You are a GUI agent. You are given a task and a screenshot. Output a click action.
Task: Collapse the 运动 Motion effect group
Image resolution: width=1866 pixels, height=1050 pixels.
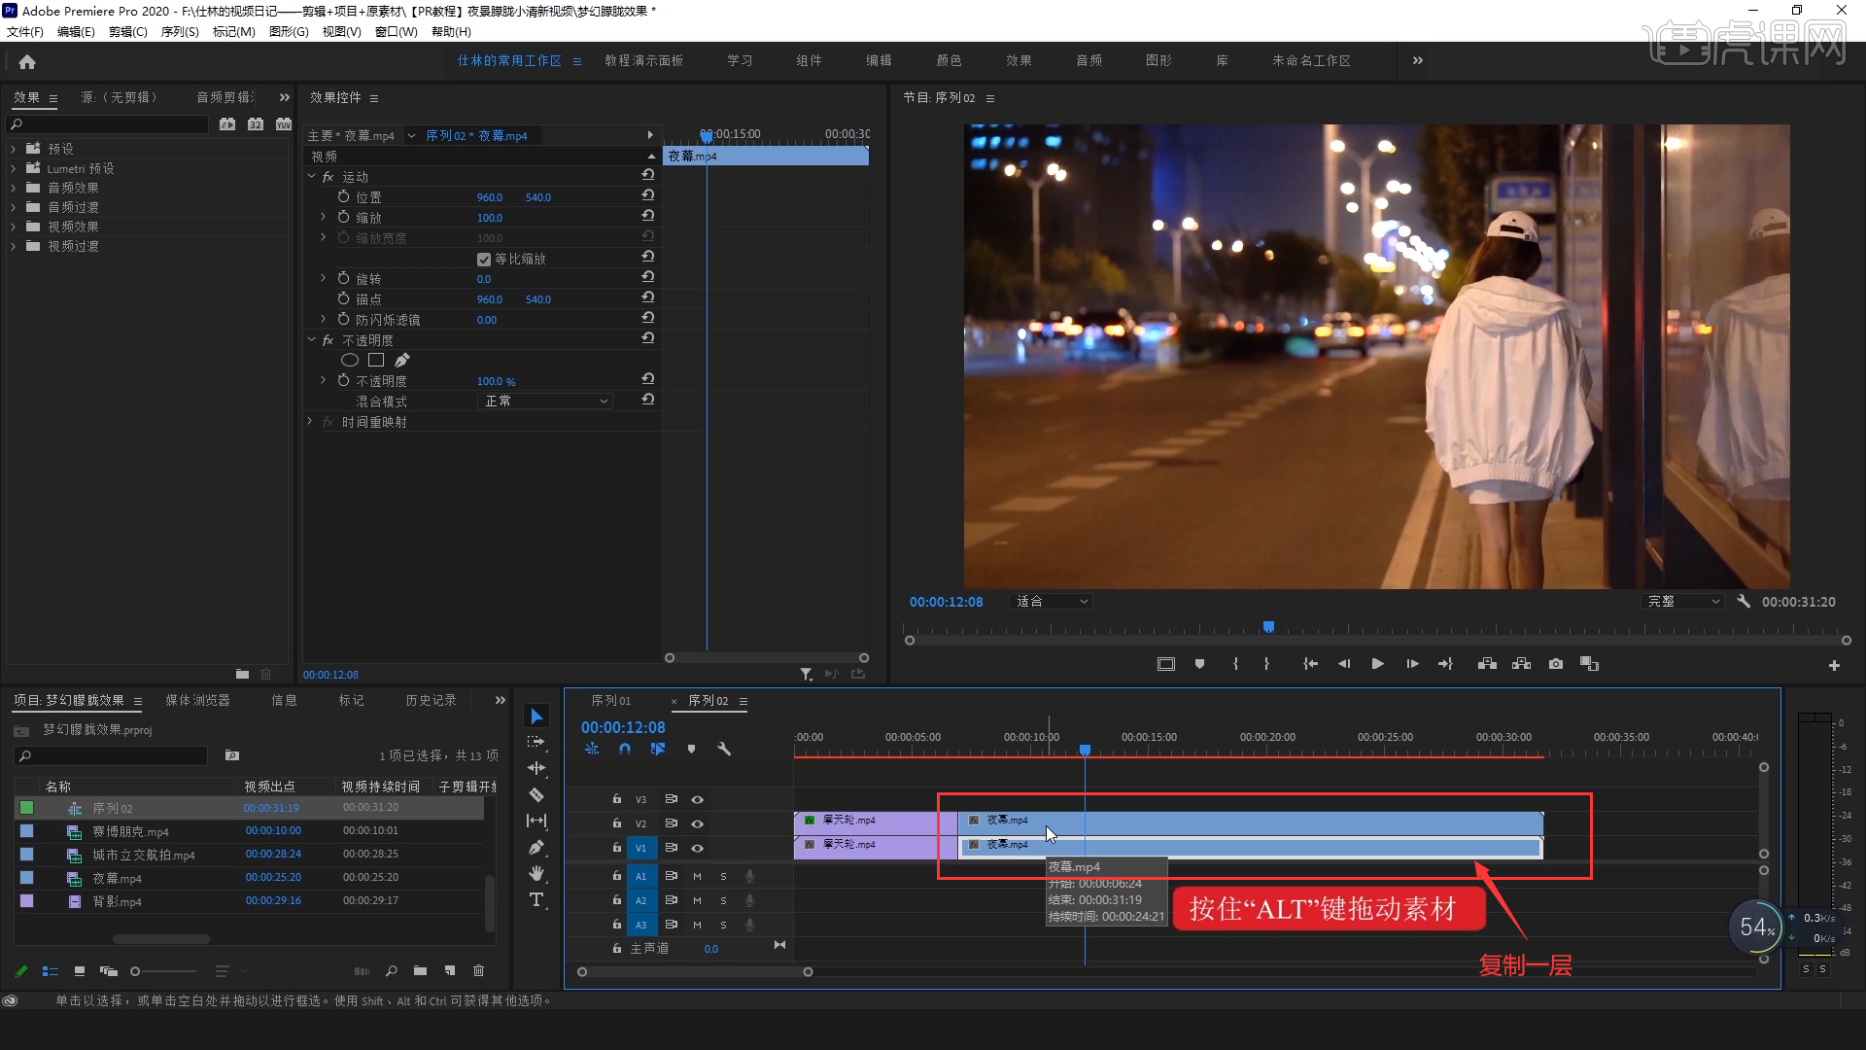[x=311, y=177]
